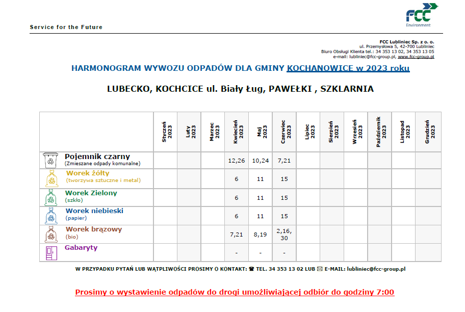Click the Worek żółty row label
The image size is (465, 312).
point(84,173)
